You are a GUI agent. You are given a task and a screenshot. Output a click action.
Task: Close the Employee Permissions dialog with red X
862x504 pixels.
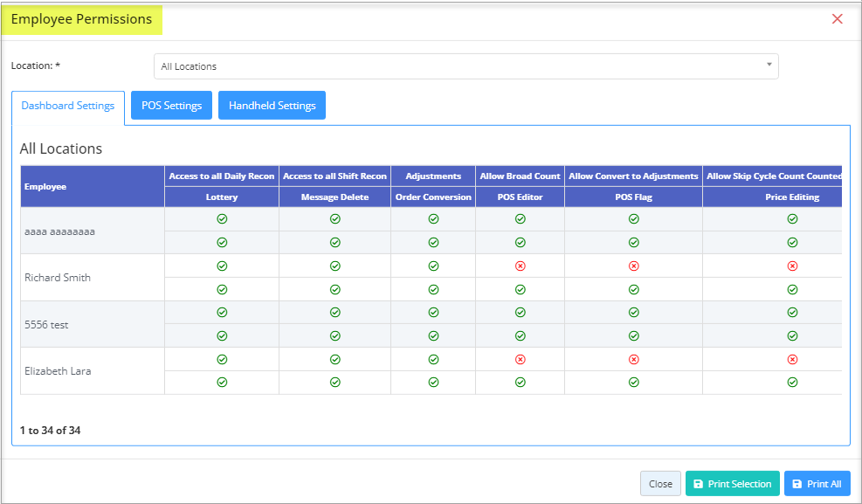click(x=838, y=19)
